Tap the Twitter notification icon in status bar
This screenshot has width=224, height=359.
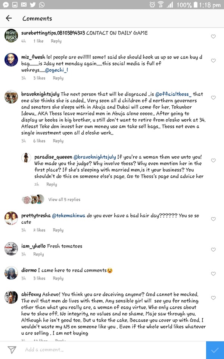coord(33,5)
